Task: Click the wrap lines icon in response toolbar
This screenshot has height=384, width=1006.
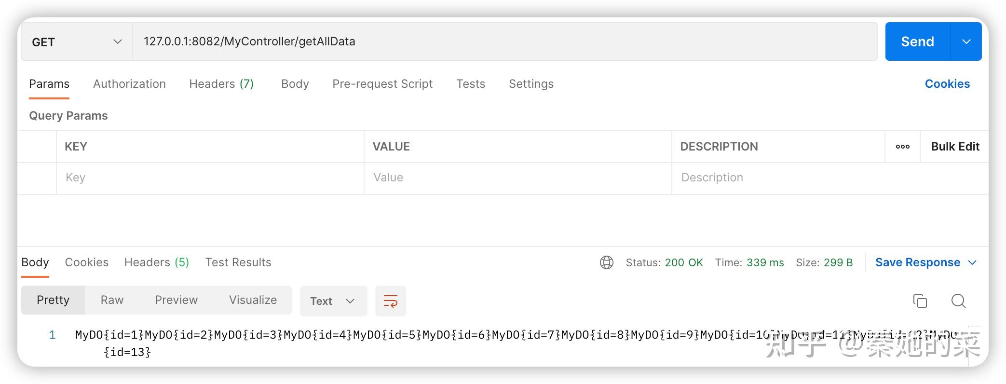Action: click(390, 301)
